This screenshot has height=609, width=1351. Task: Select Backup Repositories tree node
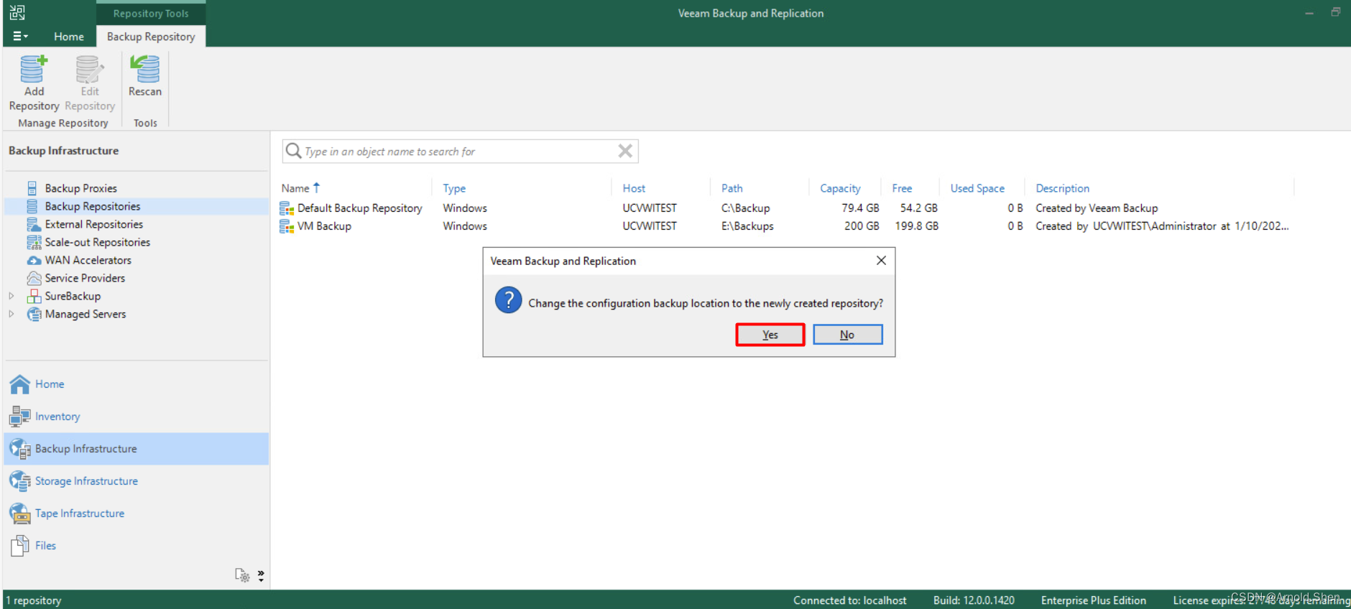pyautogui.click(x=93, y=206)
